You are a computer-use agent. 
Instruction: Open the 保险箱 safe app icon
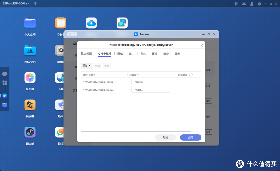[60, 50]
